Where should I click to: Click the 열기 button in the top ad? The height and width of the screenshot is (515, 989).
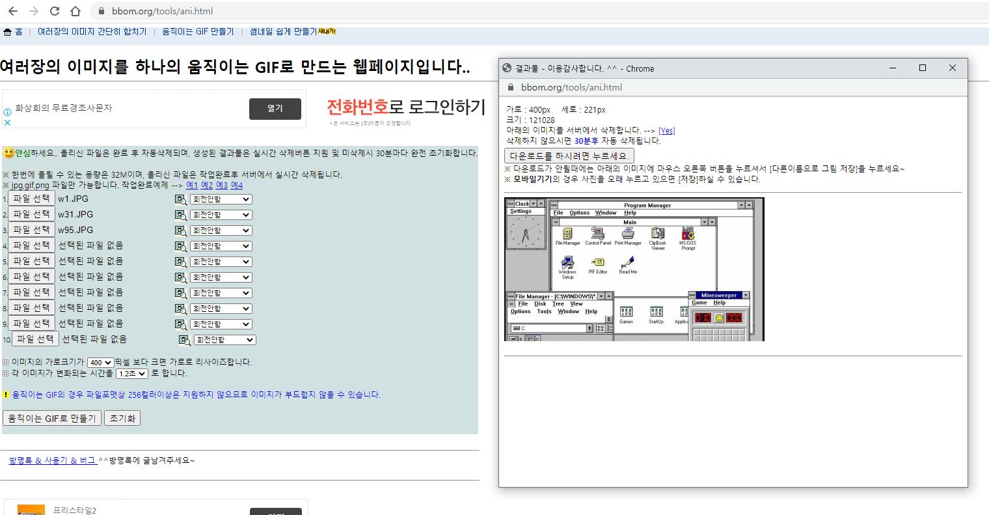click(x=275, y=109)
